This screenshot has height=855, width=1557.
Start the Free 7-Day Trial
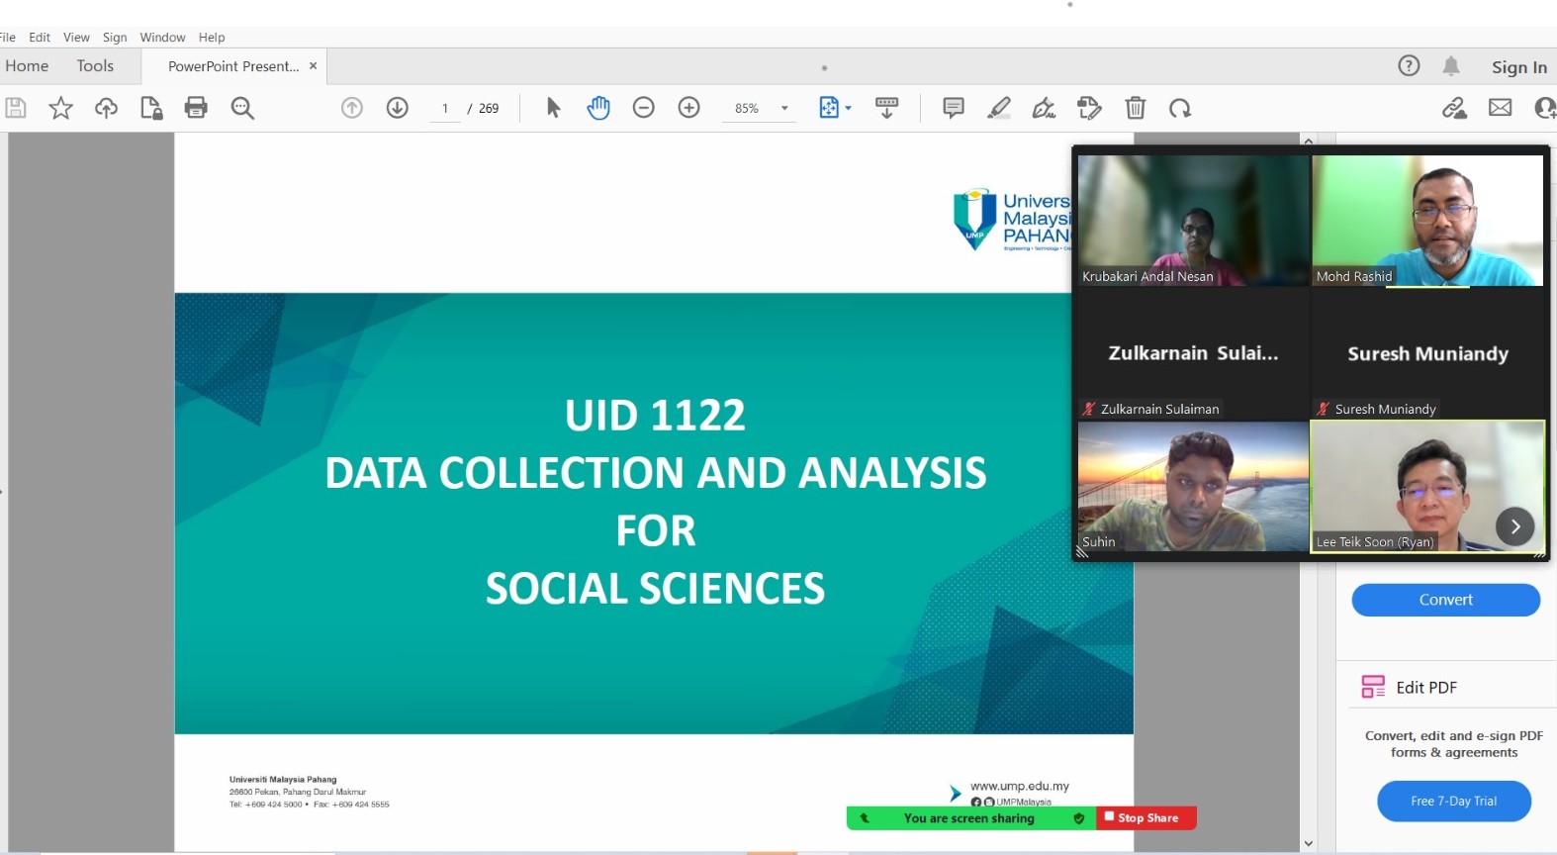[x=1453, y=802]
